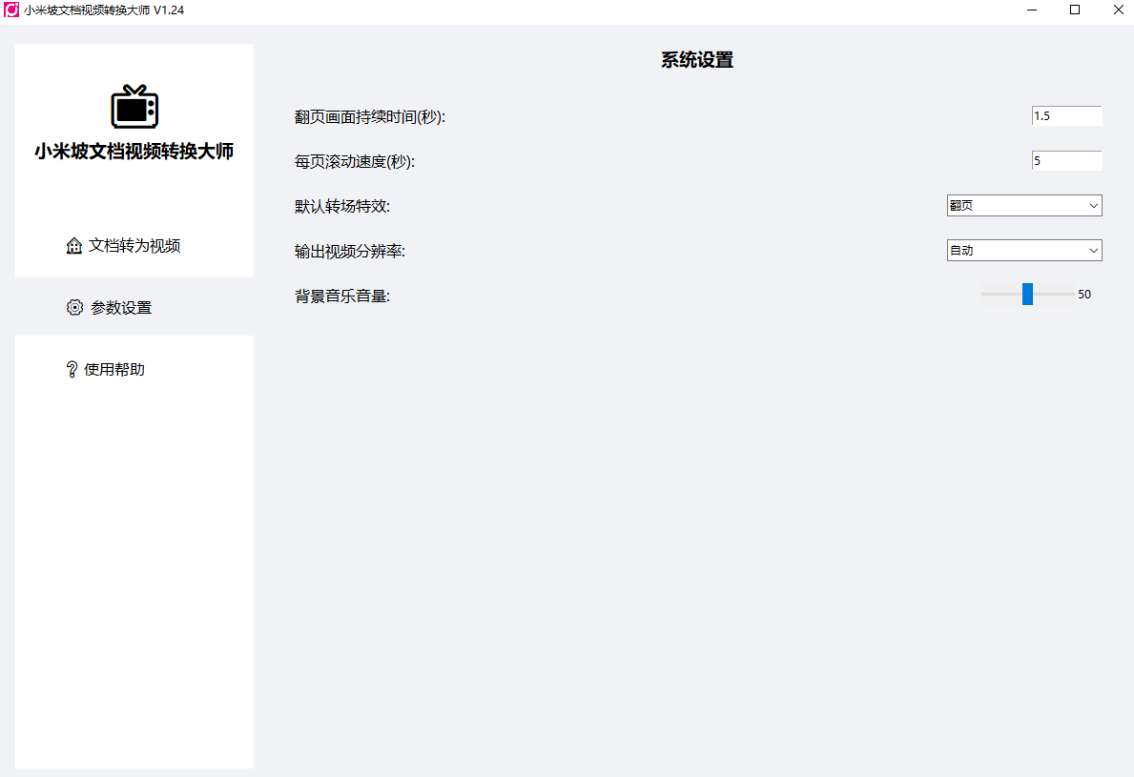Click the 翻页画面持续时间 input field
This screenshot has width=1134, height=777.
tap(1066, 115)
